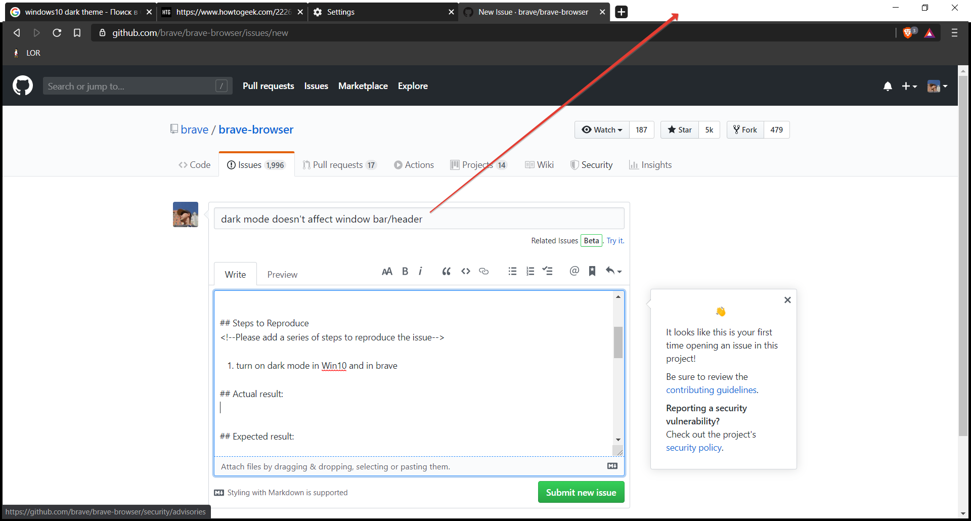Focus the Search or jump to field
This screenshot has width=971, height=521.
[x=138, y=86]
